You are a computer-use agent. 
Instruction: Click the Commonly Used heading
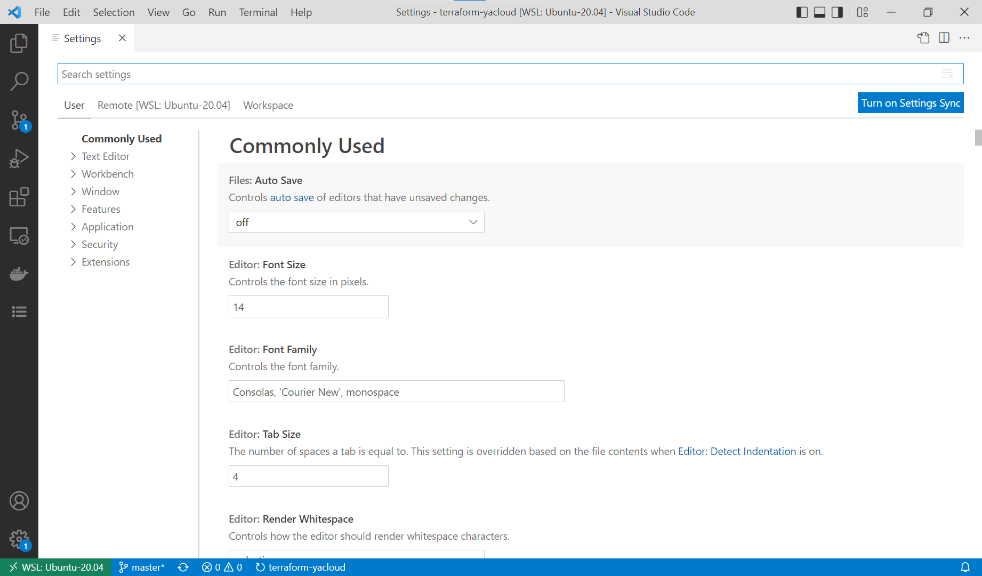pyautogui.click(x=307, y=146)
